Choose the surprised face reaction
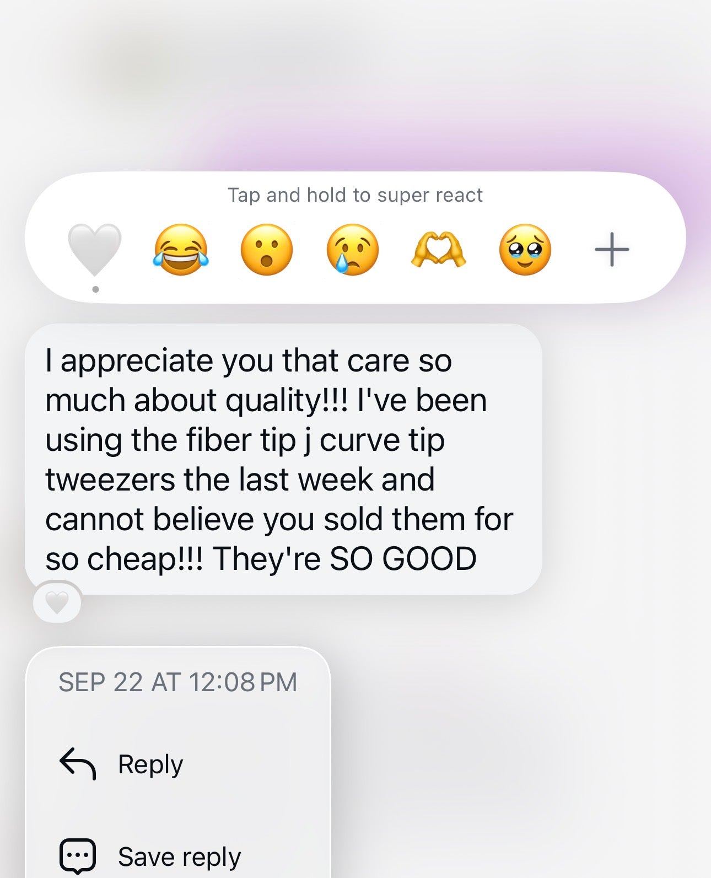 click(267, 250)
